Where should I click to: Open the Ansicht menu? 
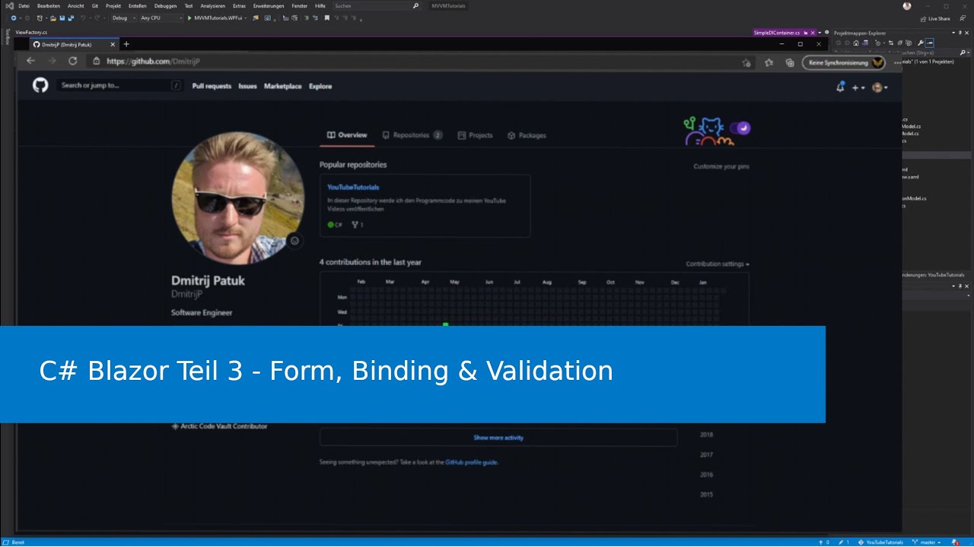point(76,6)
